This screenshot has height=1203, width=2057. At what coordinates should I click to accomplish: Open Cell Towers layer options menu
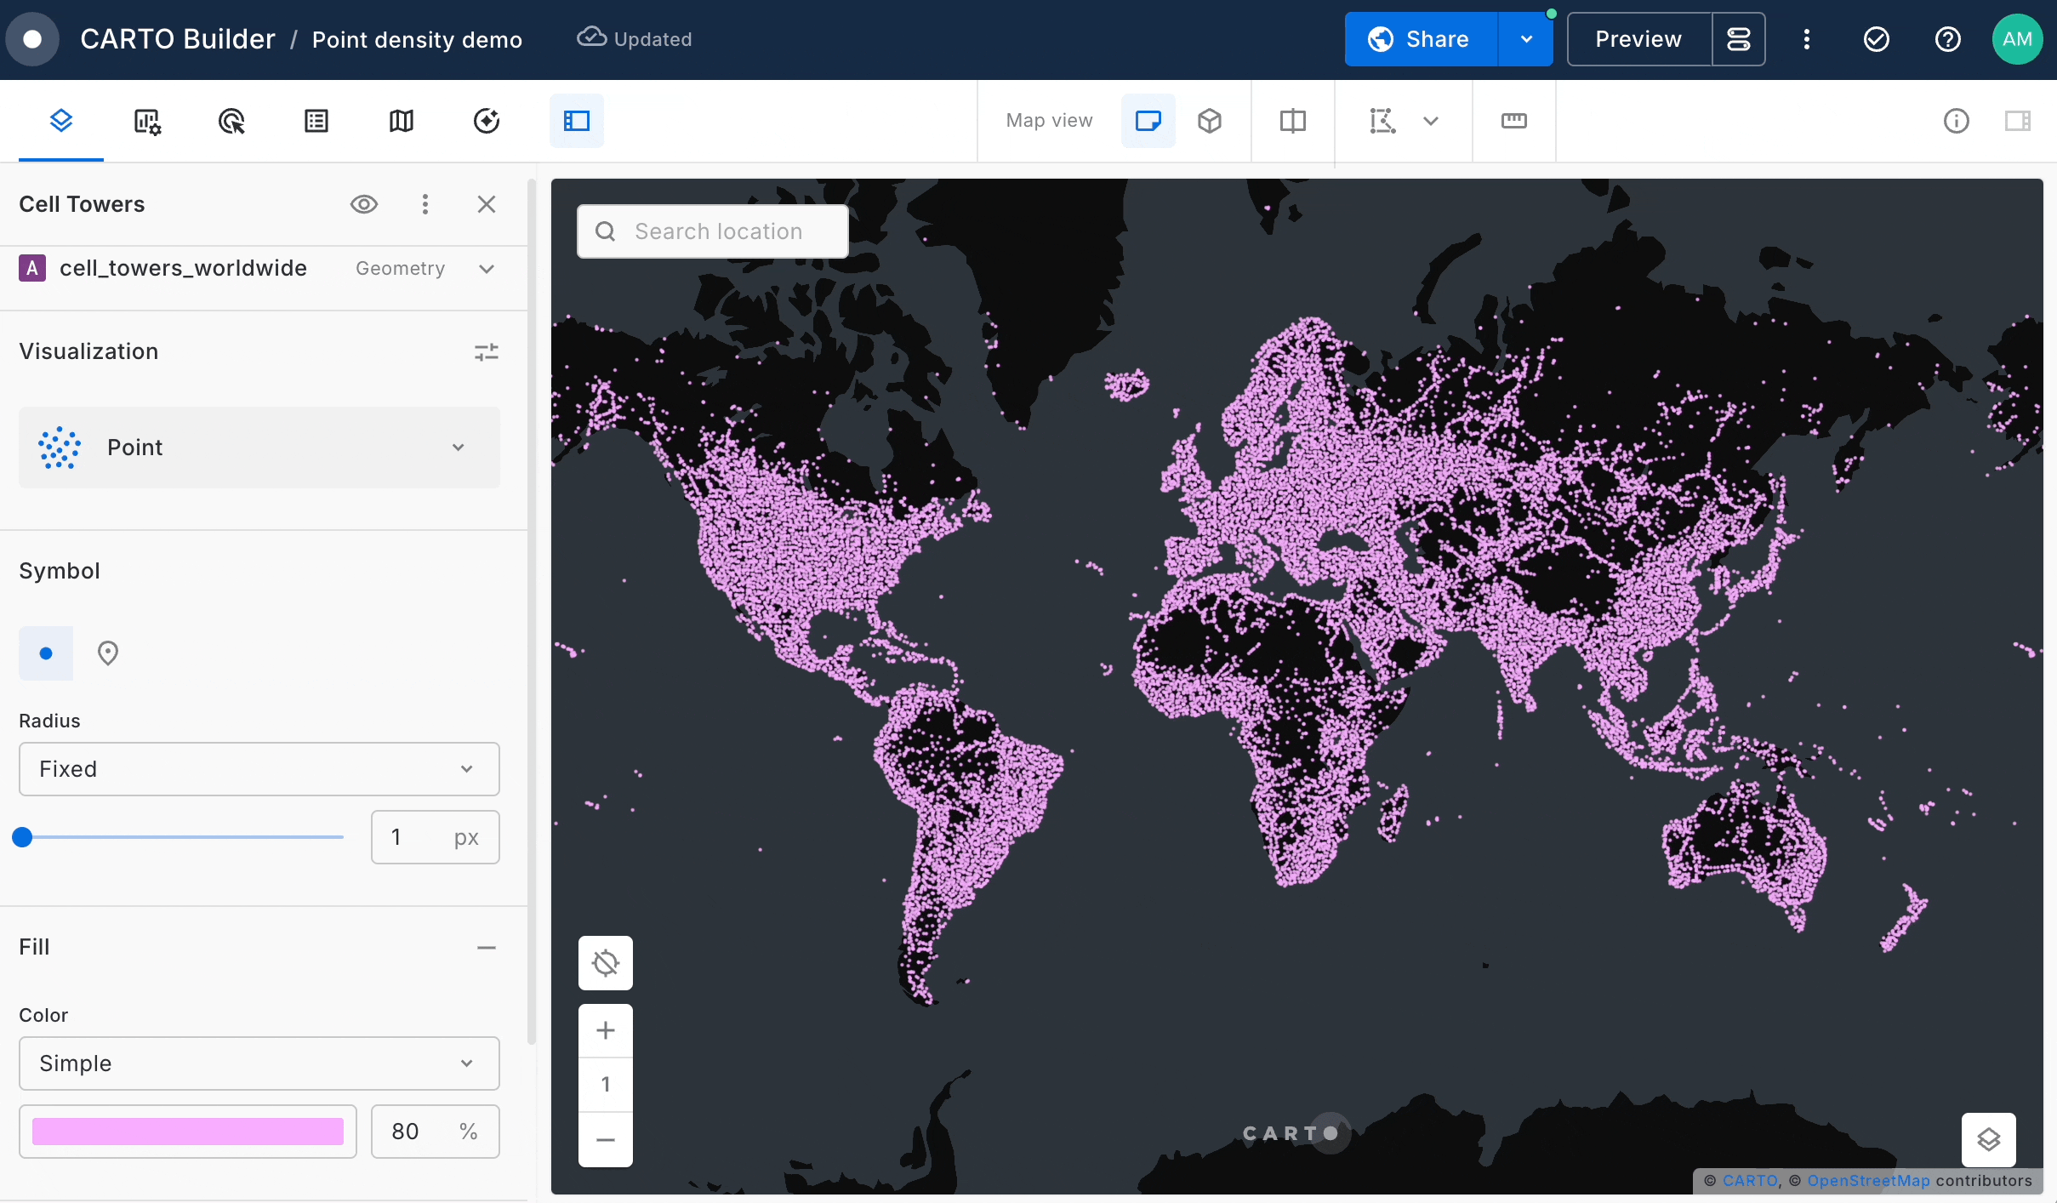coord(425,204)
